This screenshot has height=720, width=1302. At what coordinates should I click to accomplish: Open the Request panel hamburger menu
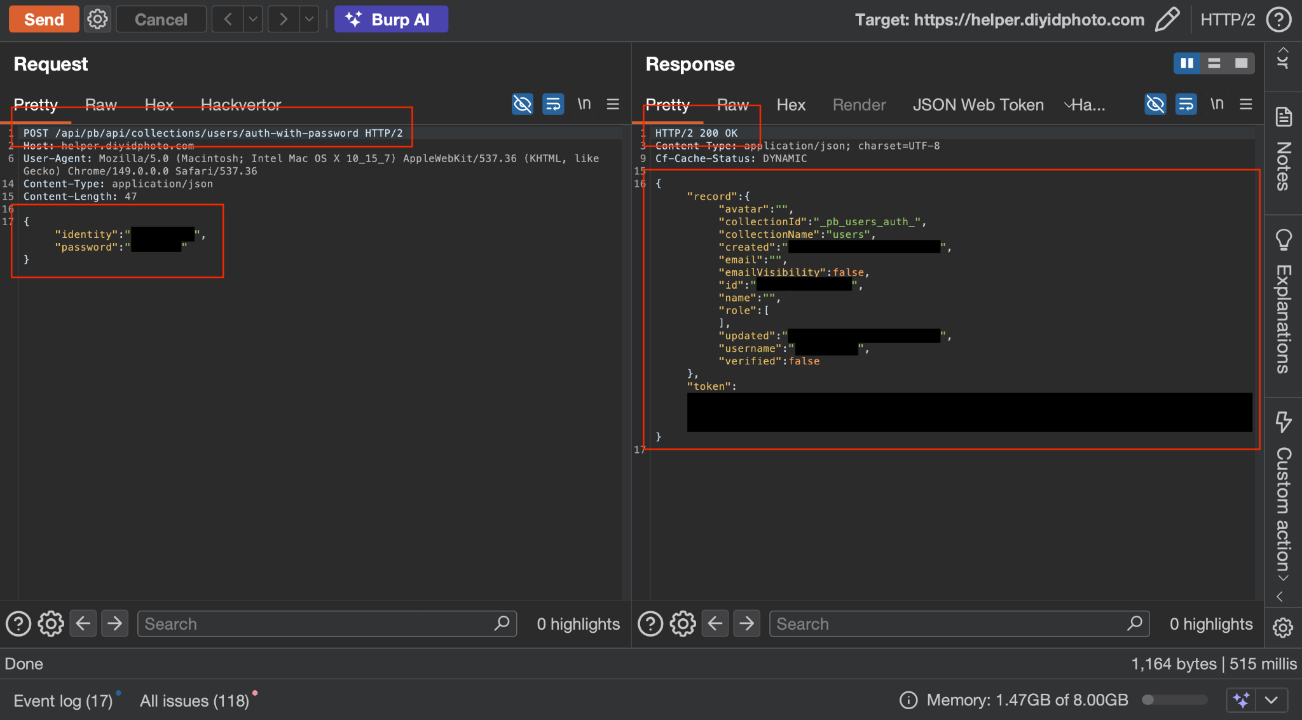(x=613, y=104)
